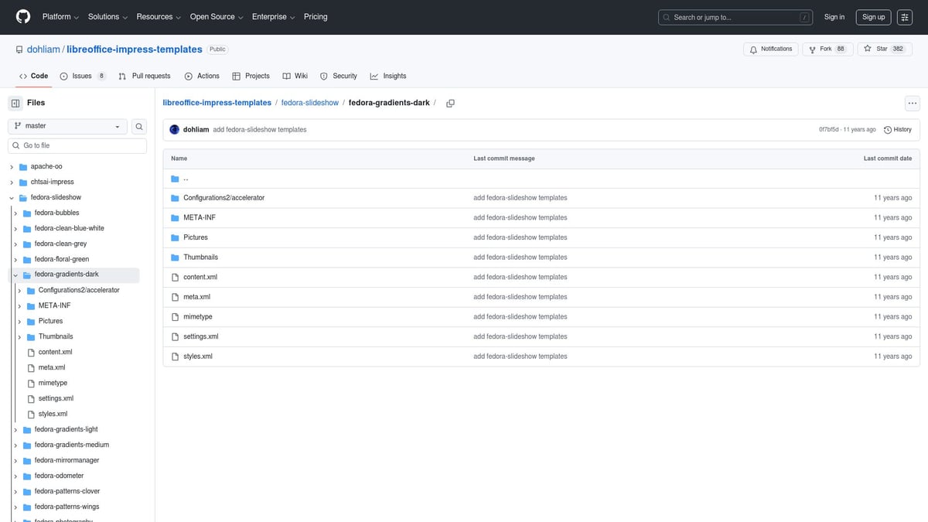The image size is (928, 522).
Task: Open the Security tab
Action: (339, 76)
